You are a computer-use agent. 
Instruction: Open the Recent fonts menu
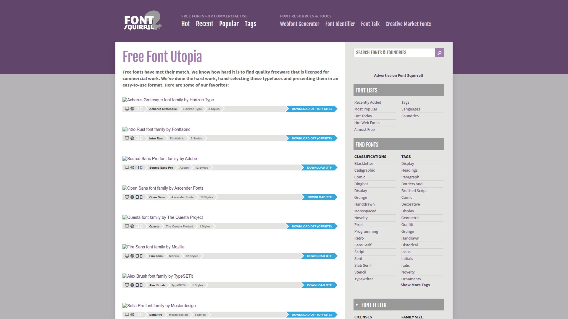204,24
